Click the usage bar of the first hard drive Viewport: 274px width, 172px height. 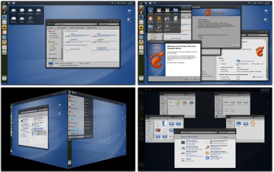[80, 35]
